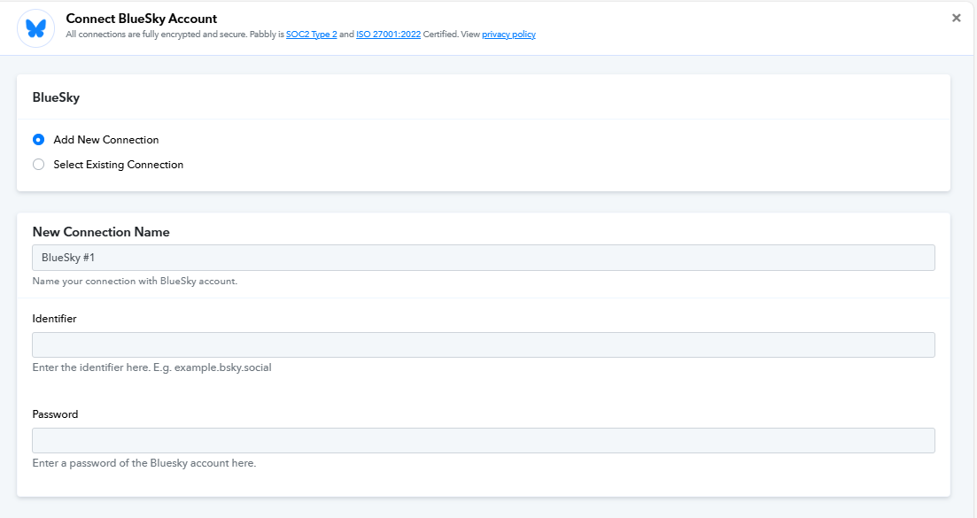Click the example.bsky.social identifier hint text

pyautogui.click(x=152, y=367)
